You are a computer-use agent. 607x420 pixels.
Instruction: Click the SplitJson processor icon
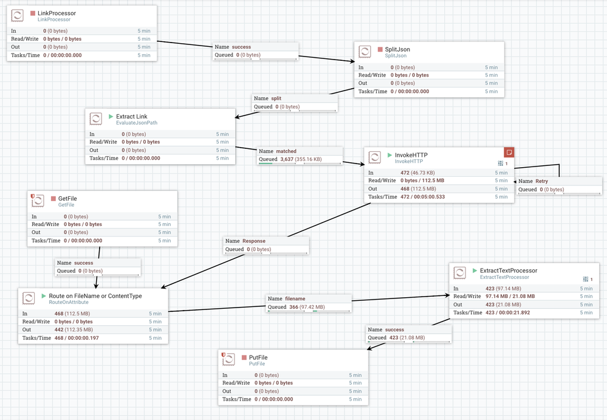tap(365, 52)
